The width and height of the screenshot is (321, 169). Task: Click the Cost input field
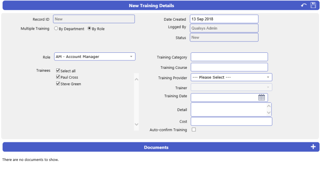tap(231, 122)
